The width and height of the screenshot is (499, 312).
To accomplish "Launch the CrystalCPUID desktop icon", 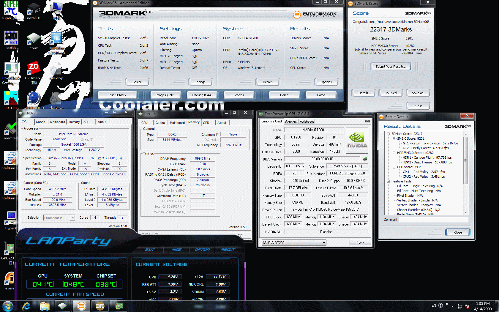I will [x=34, y=11].
